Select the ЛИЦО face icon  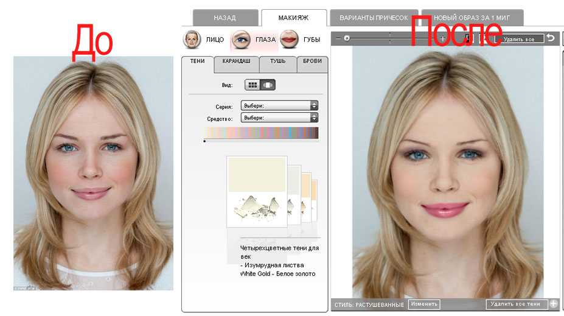tap(192, 39)
